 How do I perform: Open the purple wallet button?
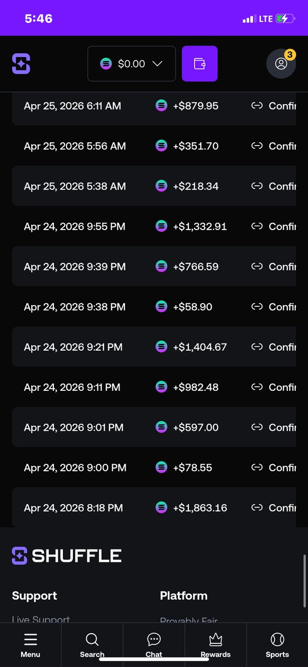[200, 64]
